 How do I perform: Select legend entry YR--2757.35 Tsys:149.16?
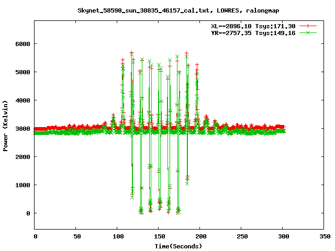click(x=253, y=33)
